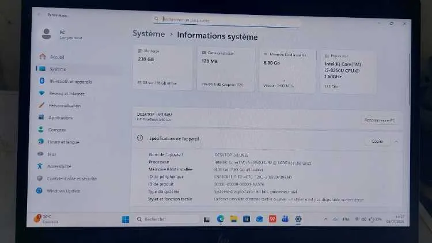Open the Windows Start menu
This screenshot has width=432, height=243.
[126, 219]
